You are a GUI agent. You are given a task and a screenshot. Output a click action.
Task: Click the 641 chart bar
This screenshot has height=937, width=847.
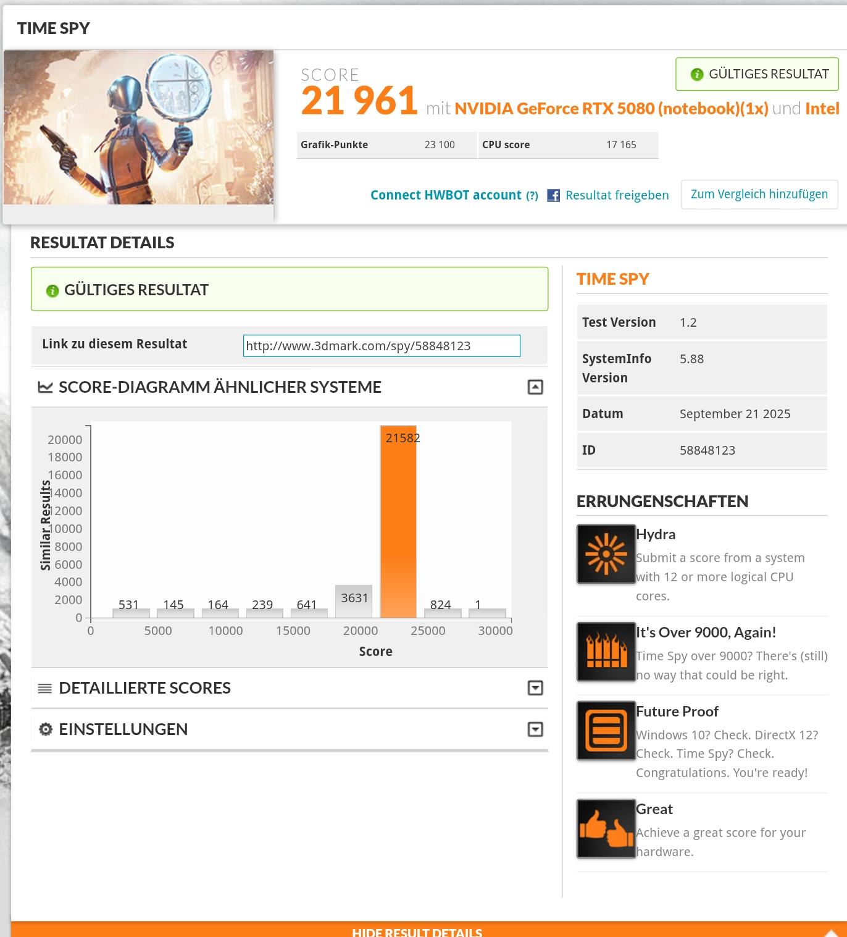[x=309, y=613]
